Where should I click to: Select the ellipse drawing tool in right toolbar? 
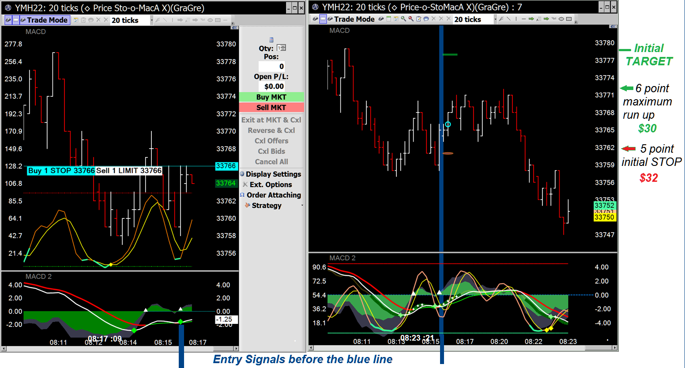561,19
